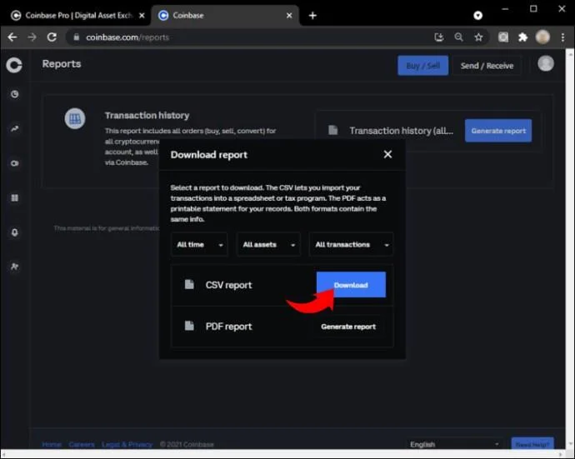Open the Chrome profile avatar

[542, 37]
